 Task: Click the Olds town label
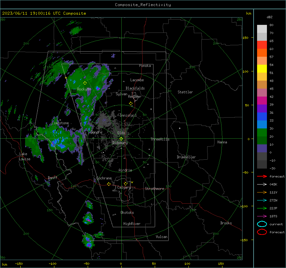tap(121, 133)
